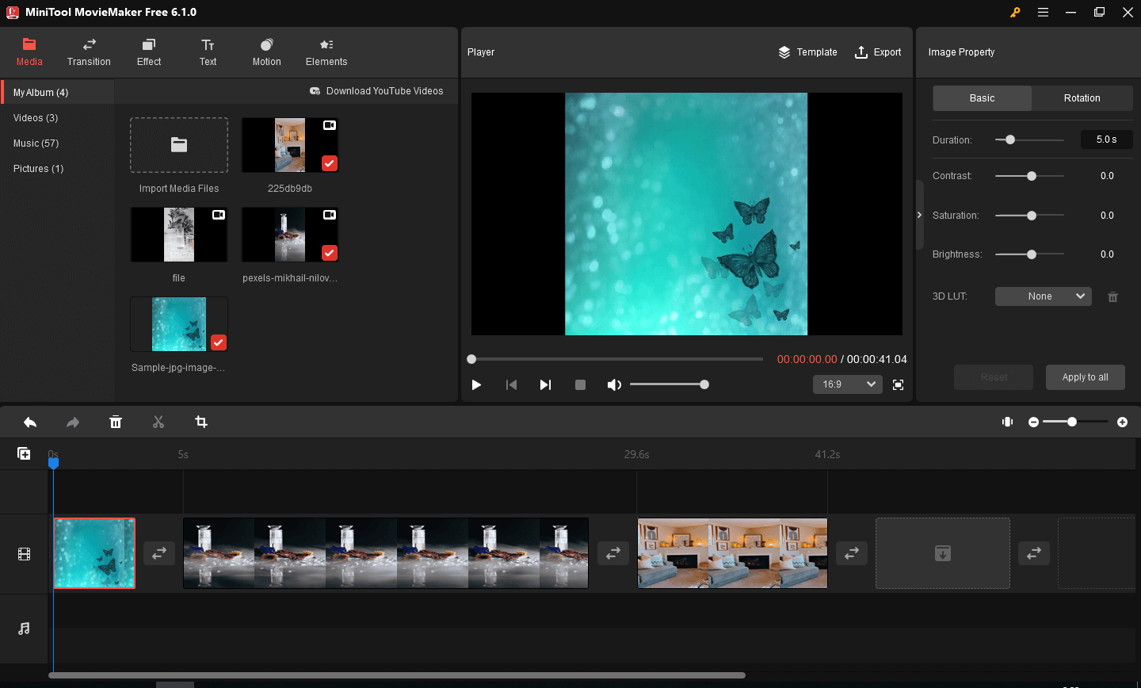Expand the 3D LUT None dropdown
1141x688 pixels.
tap(1043, 296)
